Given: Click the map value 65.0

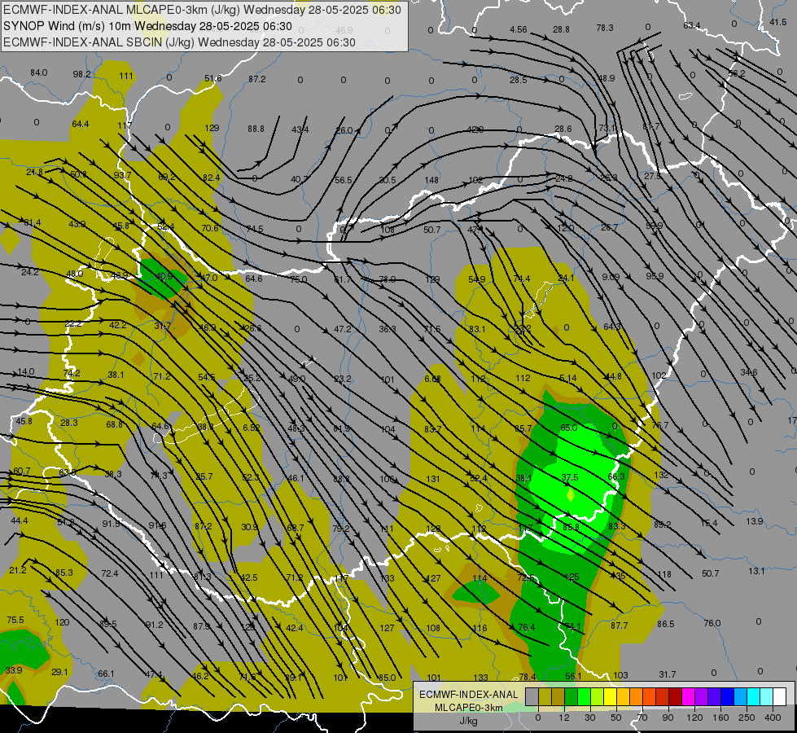Looking at the screenshot, I should point(569,428).
